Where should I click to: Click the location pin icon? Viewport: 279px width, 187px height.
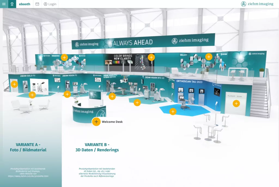12,4
